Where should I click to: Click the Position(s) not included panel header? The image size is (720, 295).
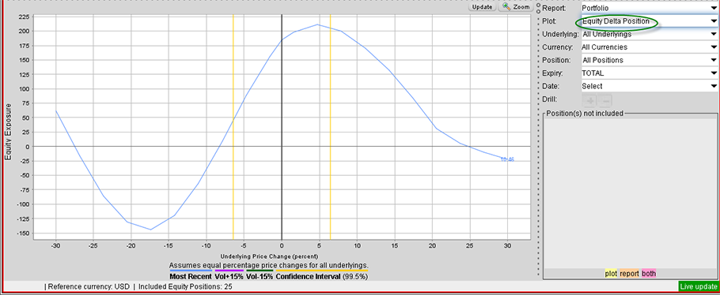click(584, 113)
